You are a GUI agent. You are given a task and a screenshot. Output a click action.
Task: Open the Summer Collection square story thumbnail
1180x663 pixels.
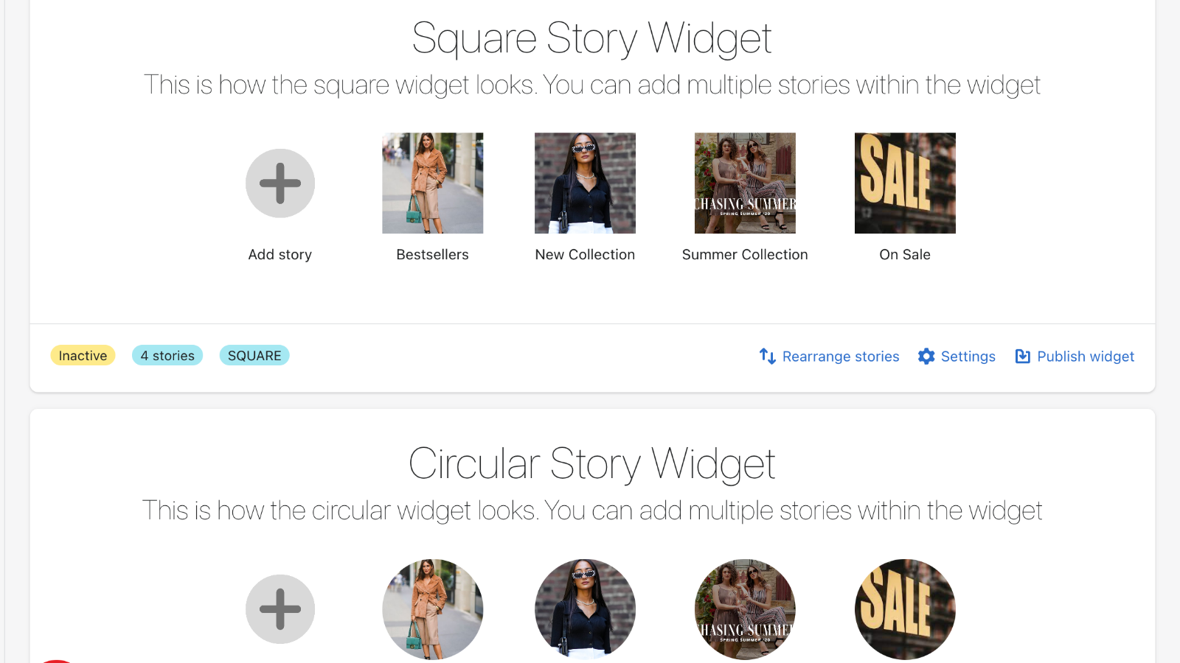[x=744, y=183]
